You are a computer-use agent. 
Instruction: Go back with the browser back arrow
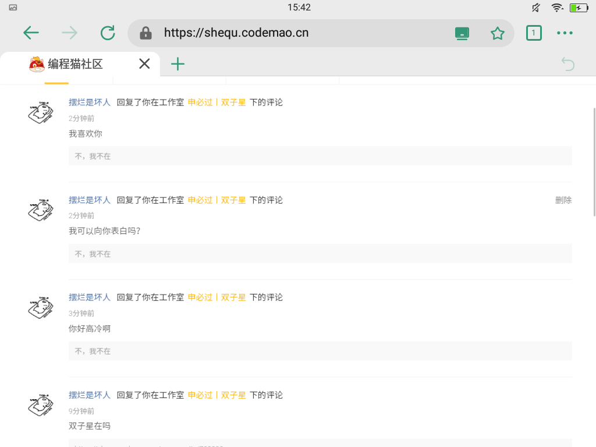(31, 33)
